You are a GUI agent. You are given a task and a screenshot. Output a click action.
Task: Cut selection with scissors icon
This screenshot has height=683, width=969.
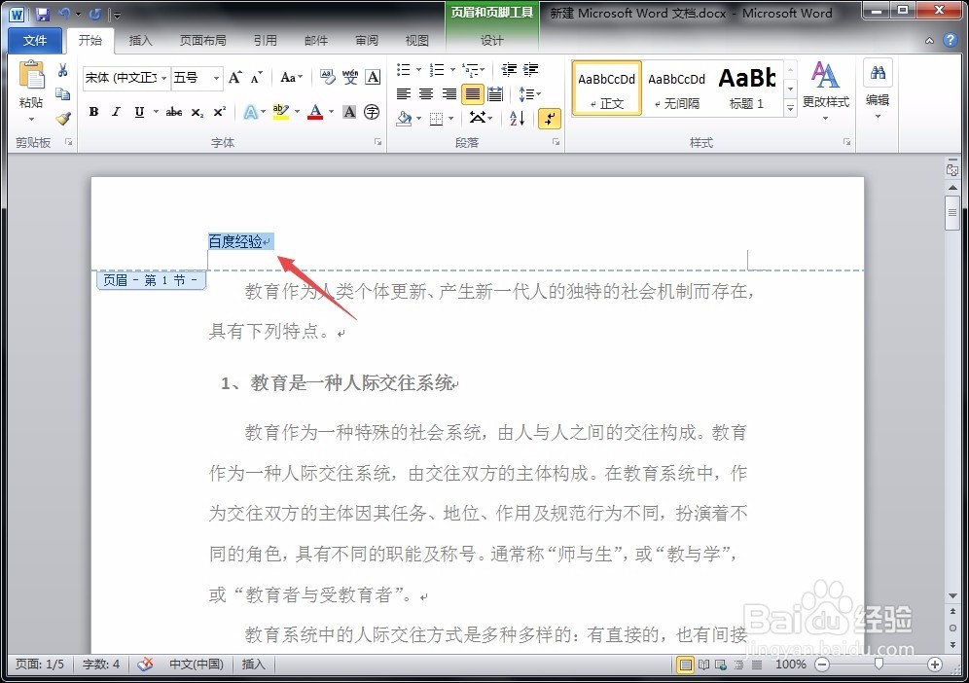[62, 70]
